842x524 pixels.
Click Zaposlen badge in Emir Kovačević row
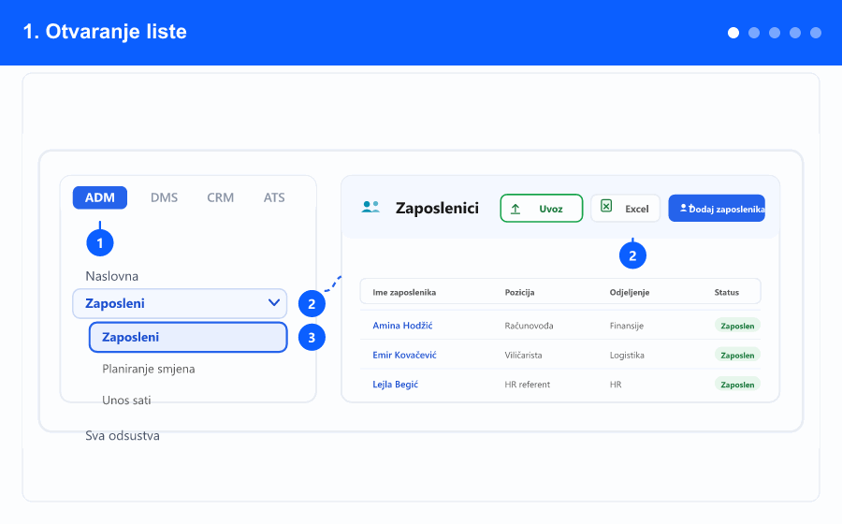pyautogui.click(x=737, y=355)
